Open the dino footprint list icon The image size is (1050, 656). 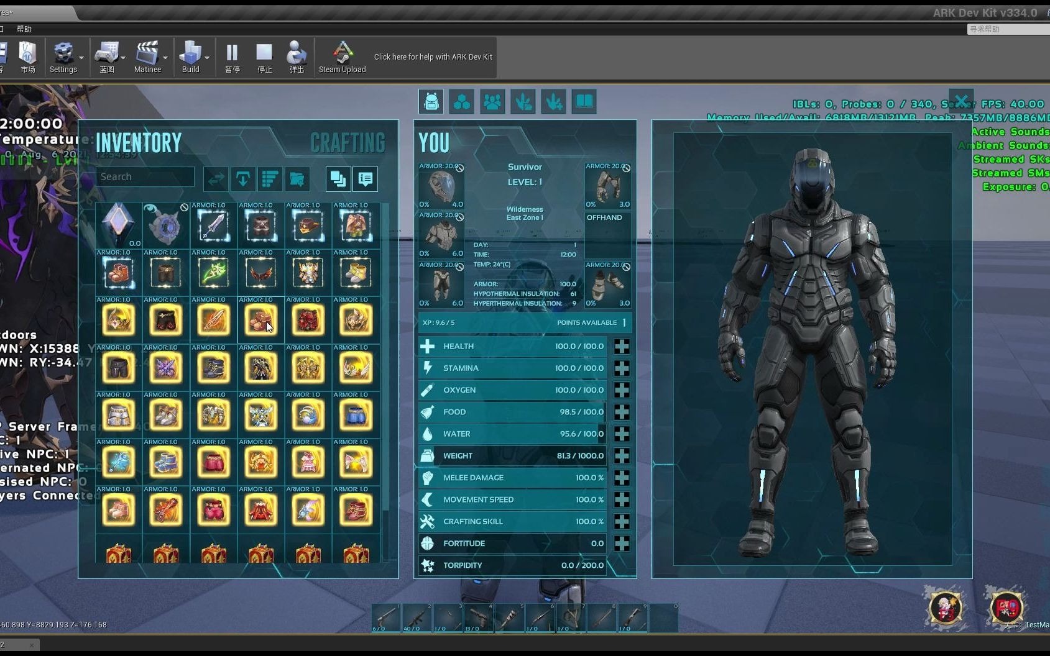point(523,101)
